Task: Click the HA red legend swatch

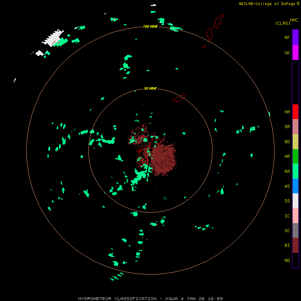Action: [295, 112]
